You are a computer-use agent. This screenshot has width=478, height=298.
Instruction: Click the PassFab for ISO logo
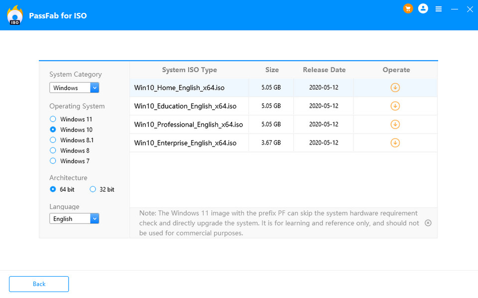[14, 15]
